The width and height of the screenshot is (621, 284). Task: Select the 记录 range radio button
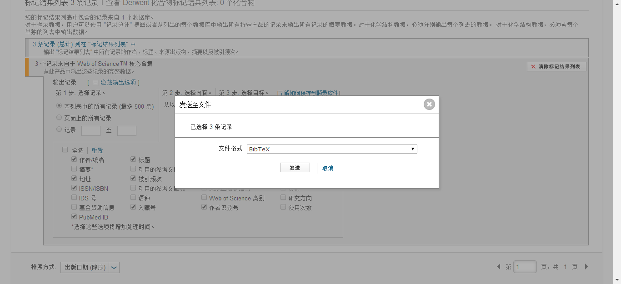(59, 130)
